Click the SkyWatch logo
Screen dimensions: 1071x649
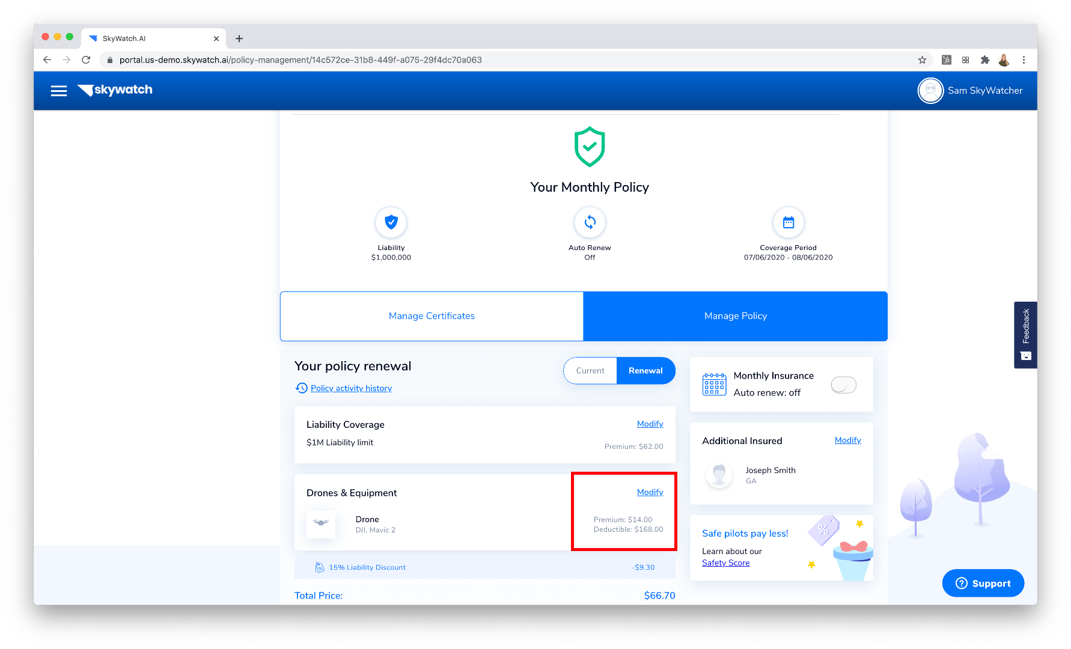[115, 90]
